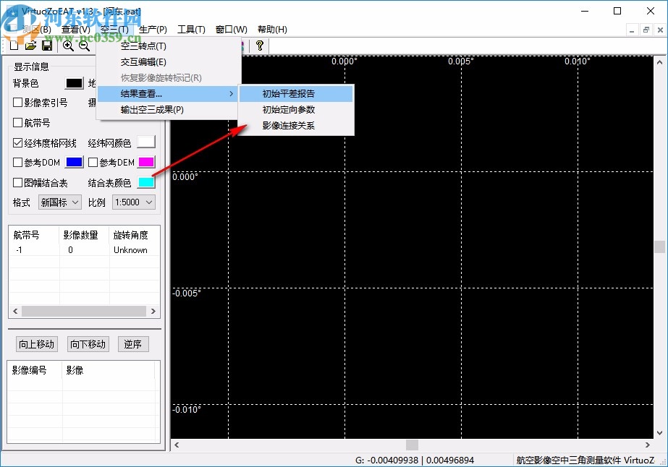Open the 格式 dropdown showing 新国标
The height and width of the screenshot is (467, 668).
pos(59,202)
